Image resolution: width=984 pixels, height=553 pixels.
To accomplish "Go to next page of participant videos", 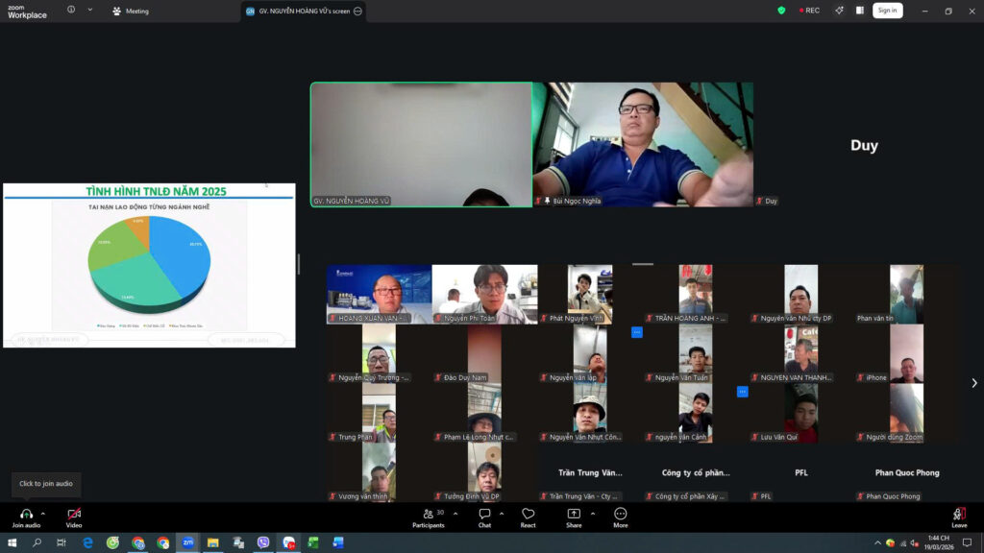I will coord(973,383).
